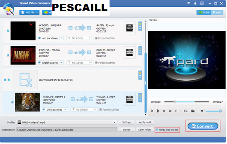Mute the preview volume
The width and height of the screenshot is (227, 144).
tap(203, 111)
